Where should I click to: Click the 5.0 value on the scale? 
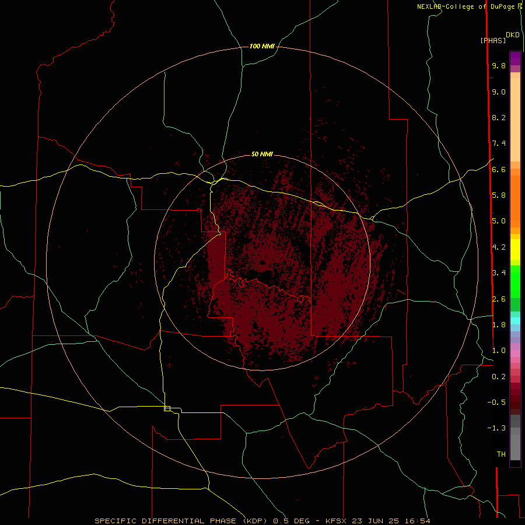(499, 221)
